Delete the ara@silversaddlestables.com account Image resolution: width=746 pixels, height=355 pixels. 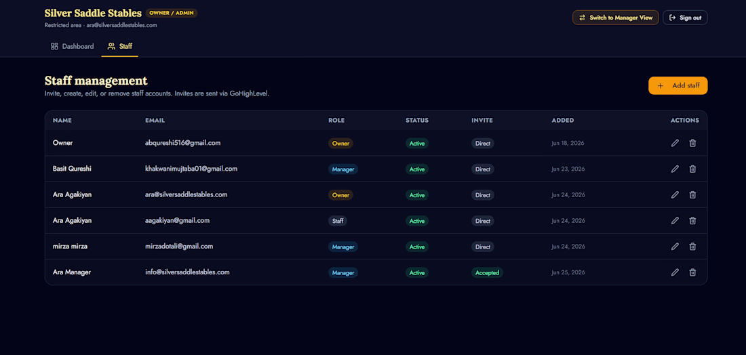[x=692, y=195]
